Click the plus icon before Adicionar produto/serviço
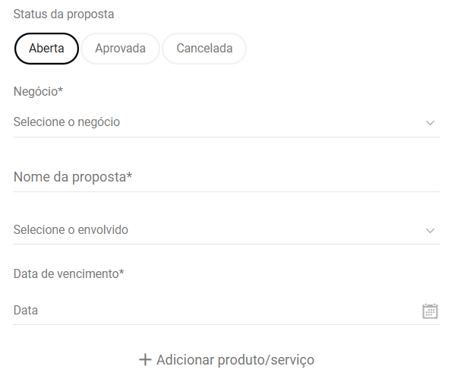 coord(145,359)
